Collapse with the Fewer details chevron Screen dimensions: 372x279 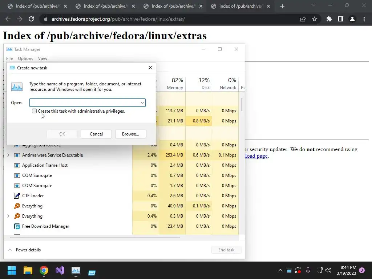point(10,250)
